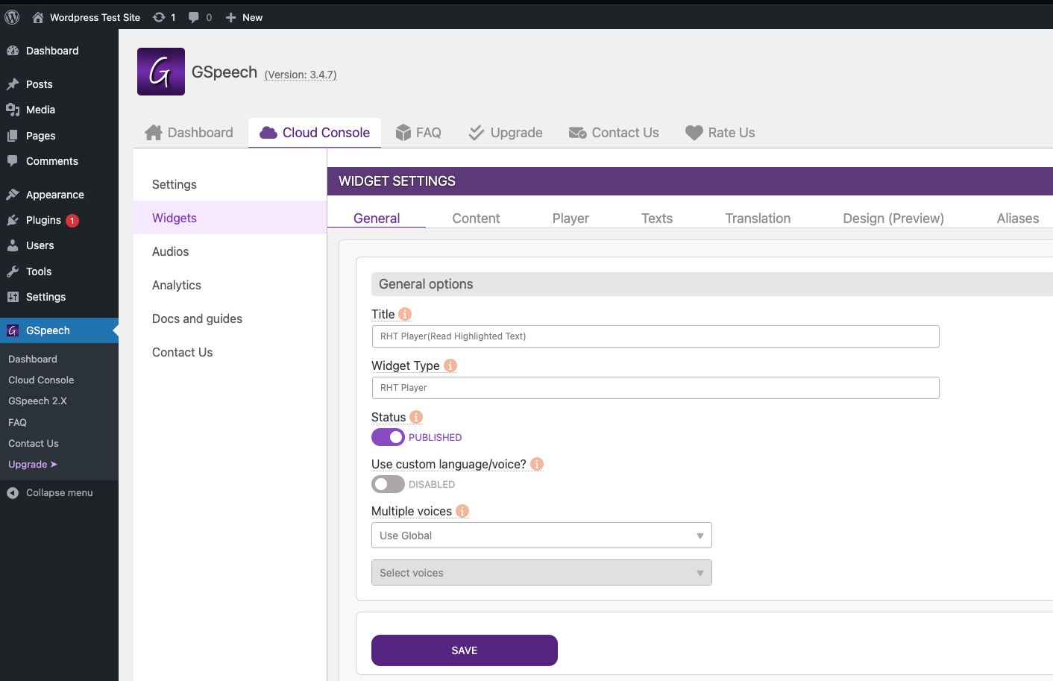Switch to the Design (Preview) tab
Screen dimensions: 1053x681
893,219
